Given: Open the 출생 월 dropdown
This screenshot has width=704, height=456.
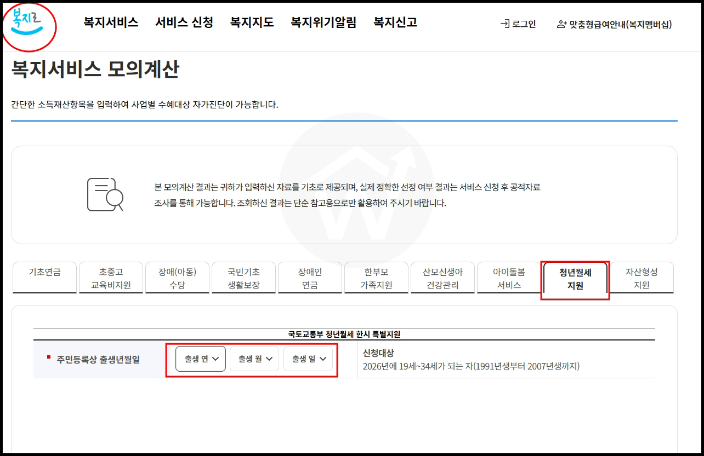Looking at the screenshot, I should click(254, 359).
